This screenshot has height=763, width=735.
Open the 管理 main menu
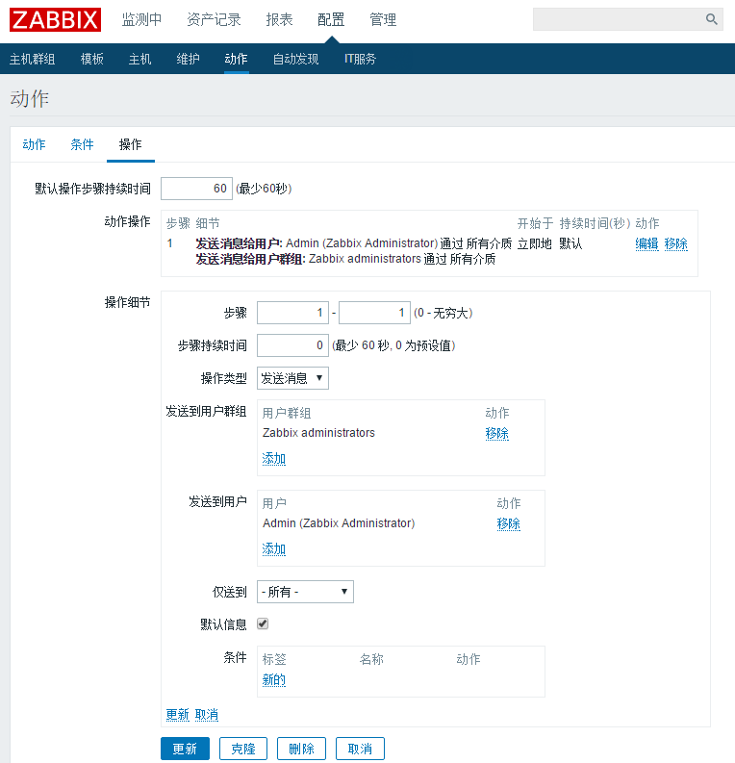(x=383, y=19)
